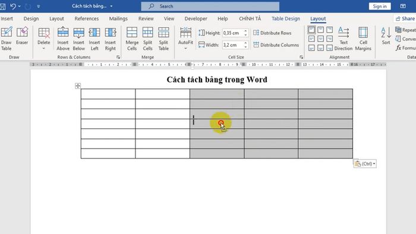The width and height of the screenshot is (416, 234).
Task: Open the Cell Size dialog launcher
Action: 301,57
